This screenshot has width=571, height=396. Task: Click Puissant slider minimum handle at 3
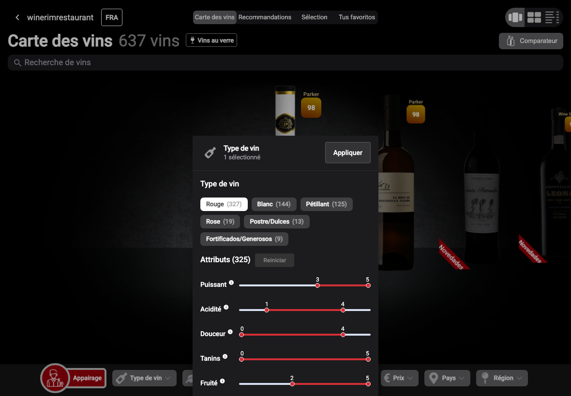[x=317, y=285]
